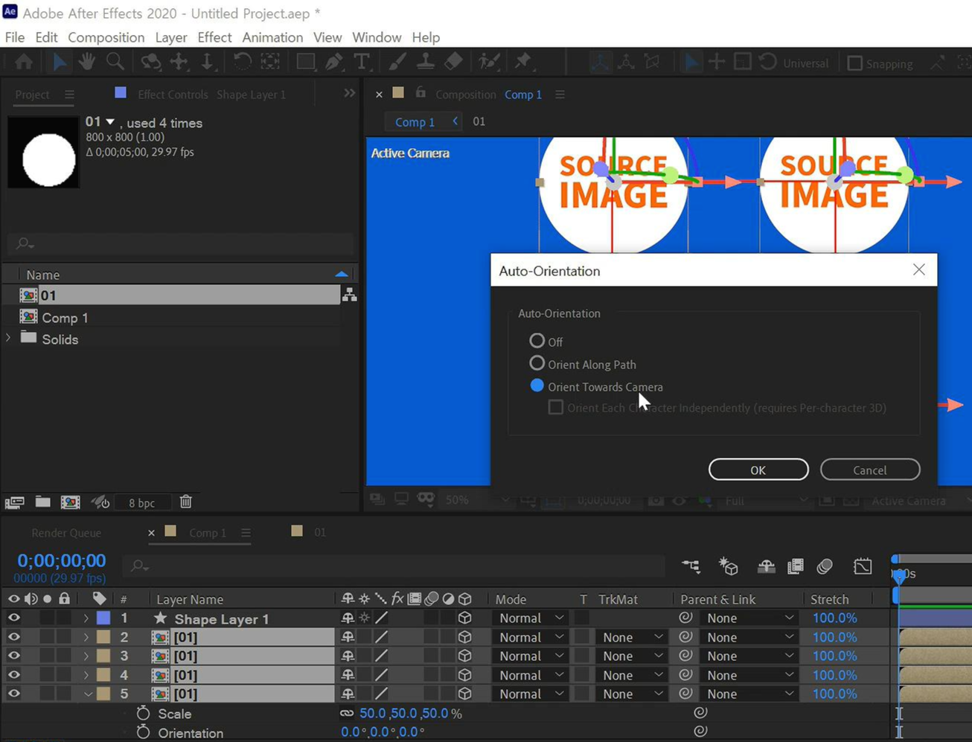Toggle Draft 3D in timeline
Viewport: 972px width, 742px height.
(x=728, y=567)
